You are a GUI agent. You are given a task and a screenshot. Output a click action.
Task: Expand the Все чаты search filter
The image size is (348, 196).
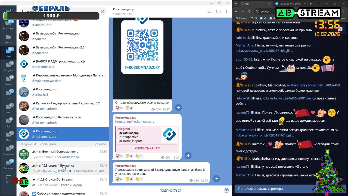[100, 144]
